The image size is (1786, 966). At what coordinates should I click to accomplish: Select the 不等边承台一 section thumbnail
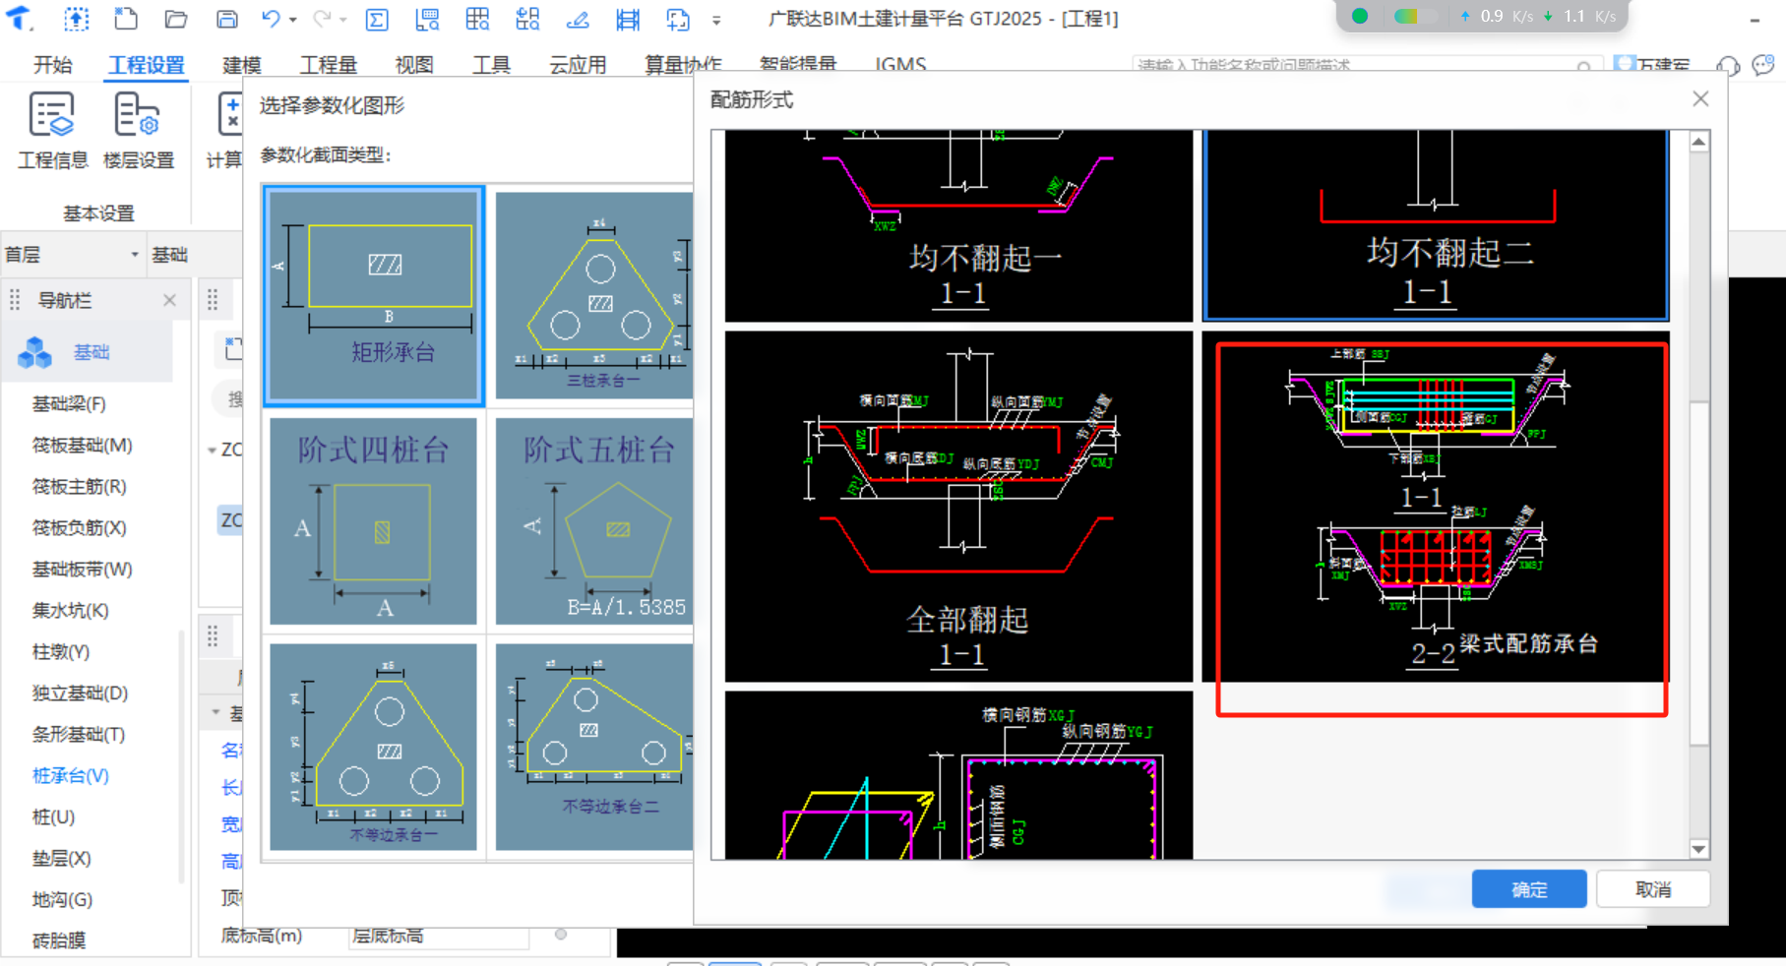(x=373, y=748)
